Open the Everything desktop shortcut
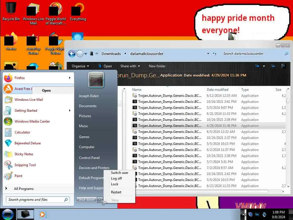Viewport: 293px width, 220px height. pyautogui.click(x=78, y=11)
